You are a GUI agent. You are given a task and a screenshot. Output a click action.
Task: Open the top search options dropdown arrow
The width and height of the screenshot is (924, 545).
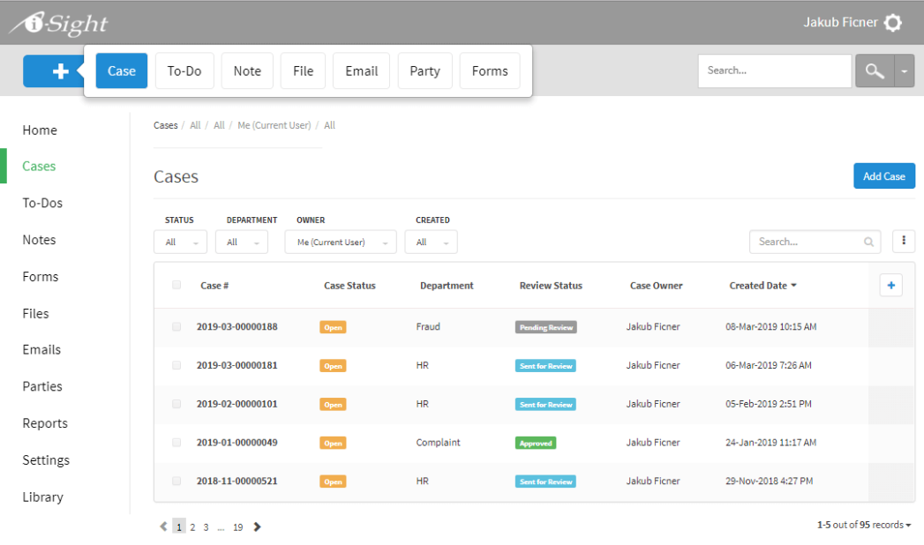(x=904, y=71)
